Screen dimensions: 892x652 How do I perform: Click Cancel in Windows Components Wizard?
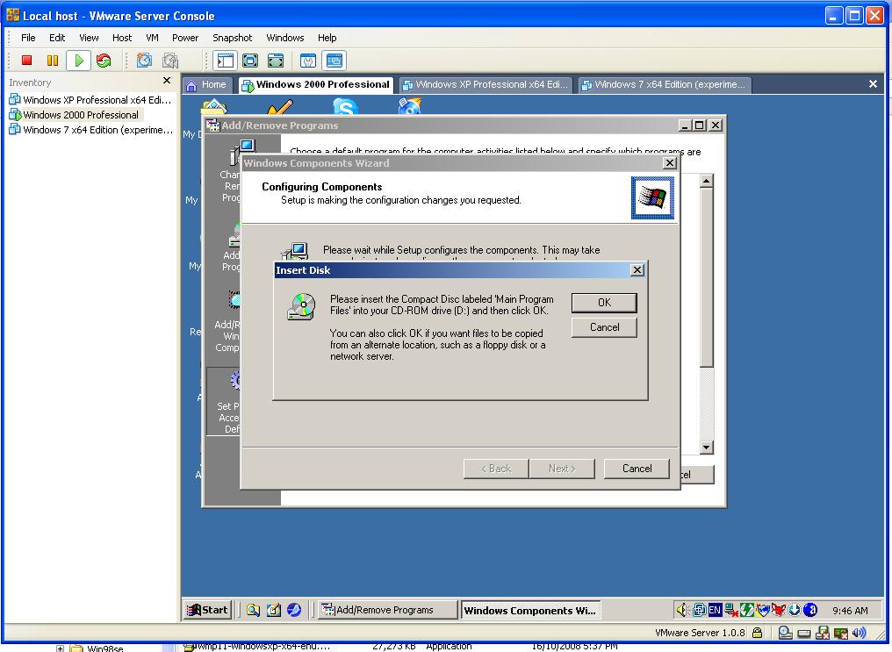(x=637, y=469)
